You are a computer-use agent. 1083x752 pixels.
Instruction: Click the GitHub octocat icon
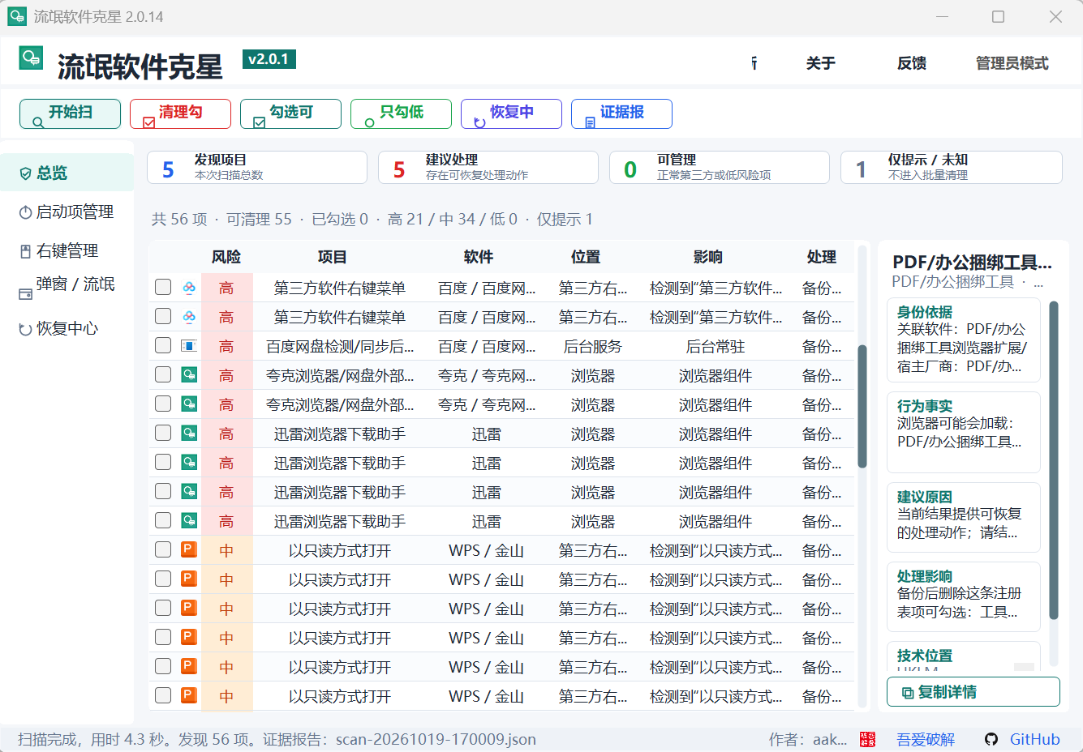point(991,739)
